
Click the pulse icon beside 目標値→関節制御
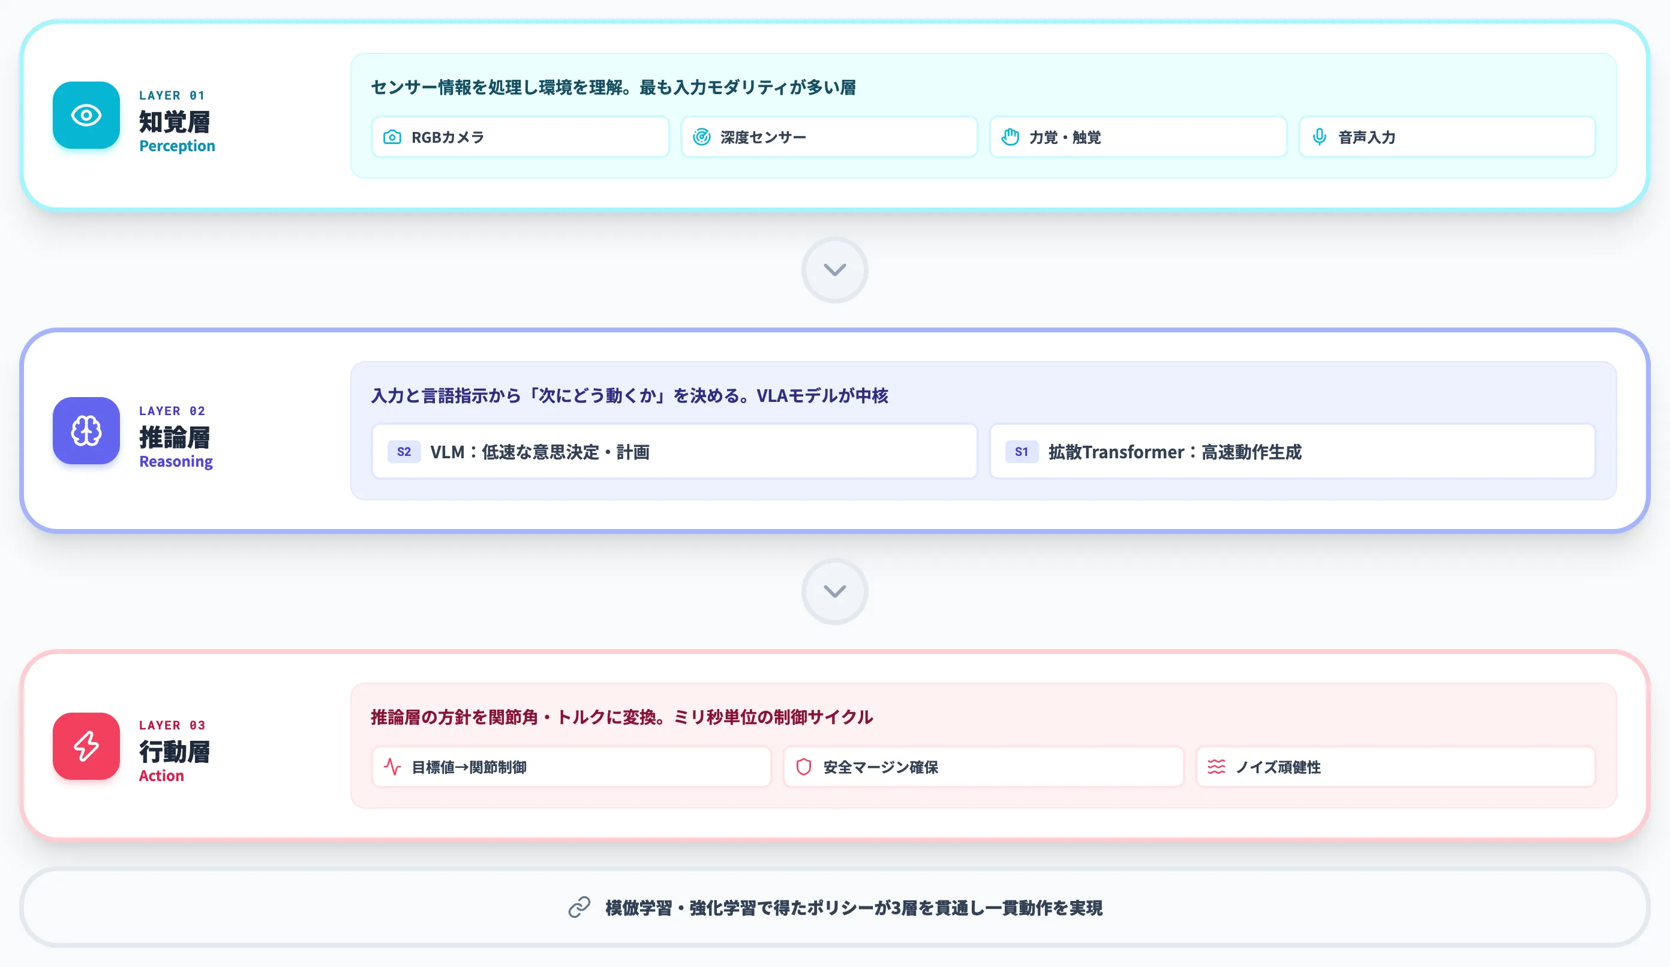(x=392, y=767)
